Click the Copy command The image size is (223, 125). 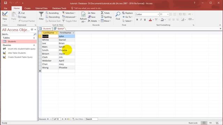(x=22, y=17)
